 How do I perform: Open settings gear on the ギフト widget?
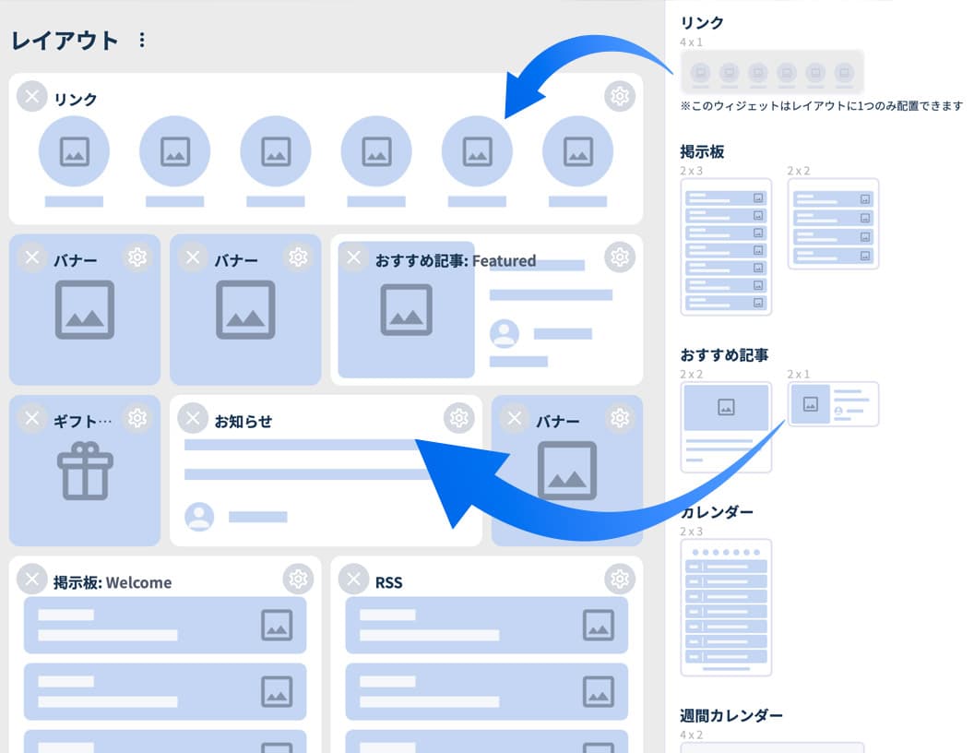[137, 418]
